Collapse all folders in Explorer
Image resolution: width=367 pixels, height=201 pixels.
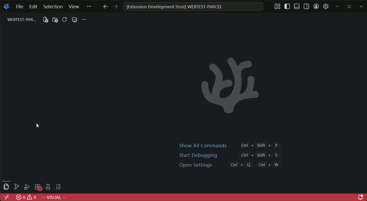pyautogui.click(x=74, y=20)
